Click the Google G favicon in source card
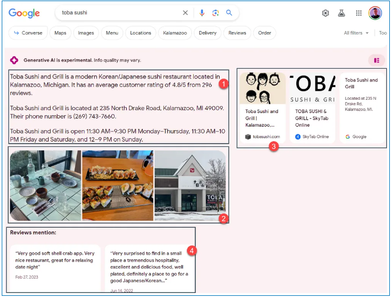Screen dimensions: 391x297 point(347,136)
